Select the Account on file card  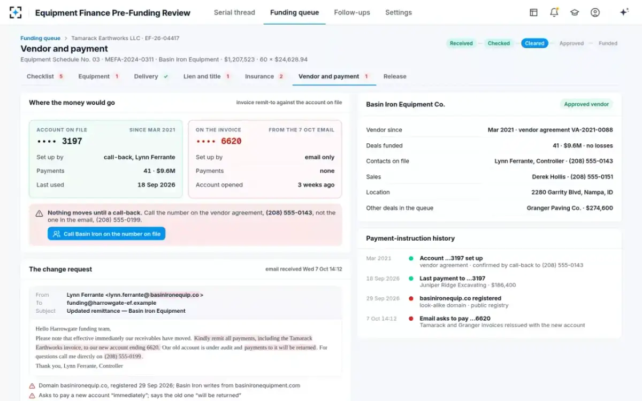click(106, 159)
